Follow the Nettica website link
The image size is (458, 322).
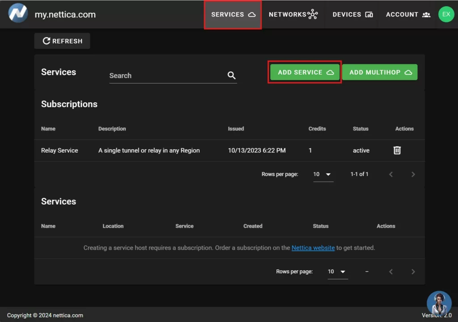[313, 248]
